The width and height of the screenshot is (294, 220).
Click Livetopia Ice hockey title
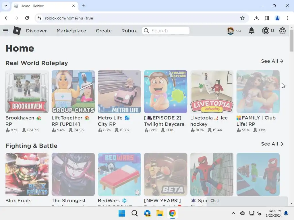(x=209, y=121)
